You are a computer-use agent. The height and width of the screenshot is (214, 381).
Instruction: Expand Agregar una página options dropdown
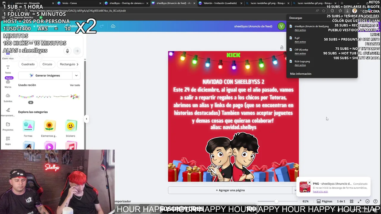pos(295,190)
